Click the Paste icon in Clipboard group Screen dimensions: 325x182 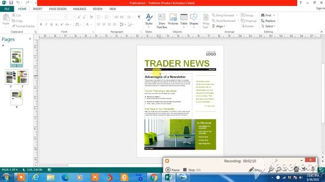pos(6,20)
